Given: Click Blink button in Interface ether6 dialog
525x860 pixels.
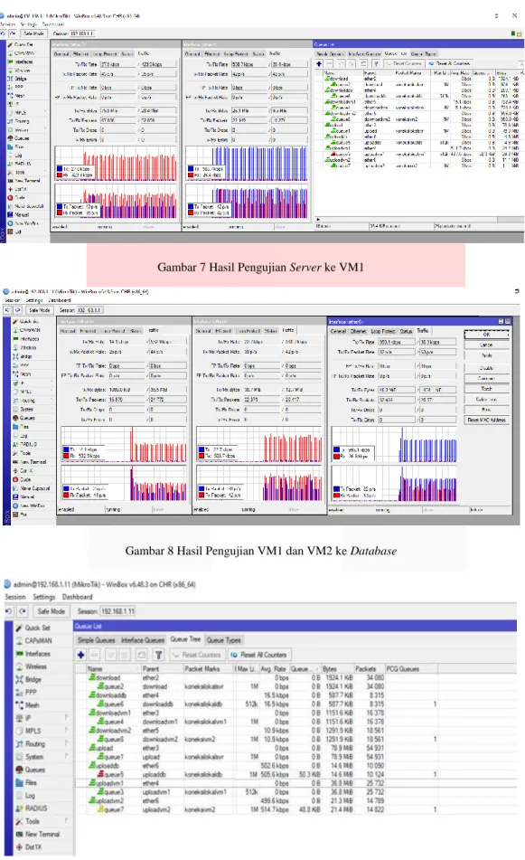Looking at the screenshot, I should [x=487, y=409].
